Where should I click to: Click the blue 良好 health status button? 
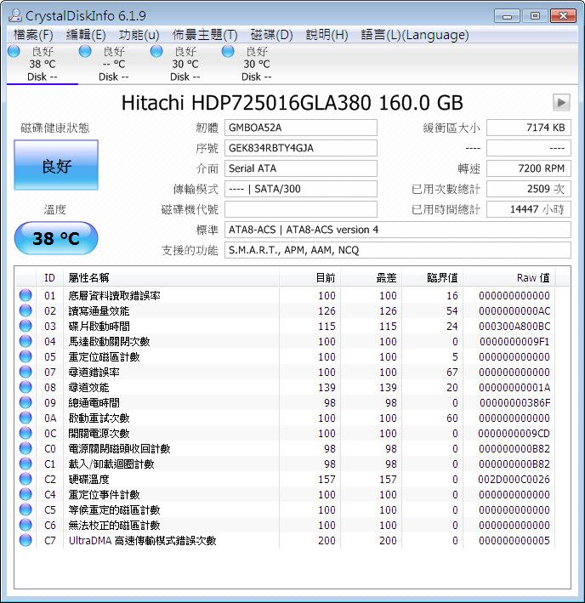(x=56, y=165)
